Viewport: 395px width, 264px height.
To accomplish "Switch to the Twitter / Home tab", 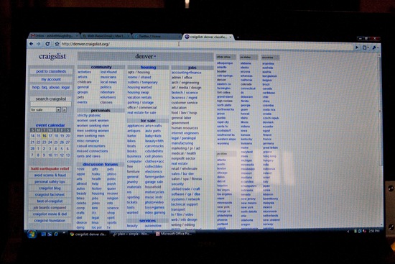I will (157, 37).
